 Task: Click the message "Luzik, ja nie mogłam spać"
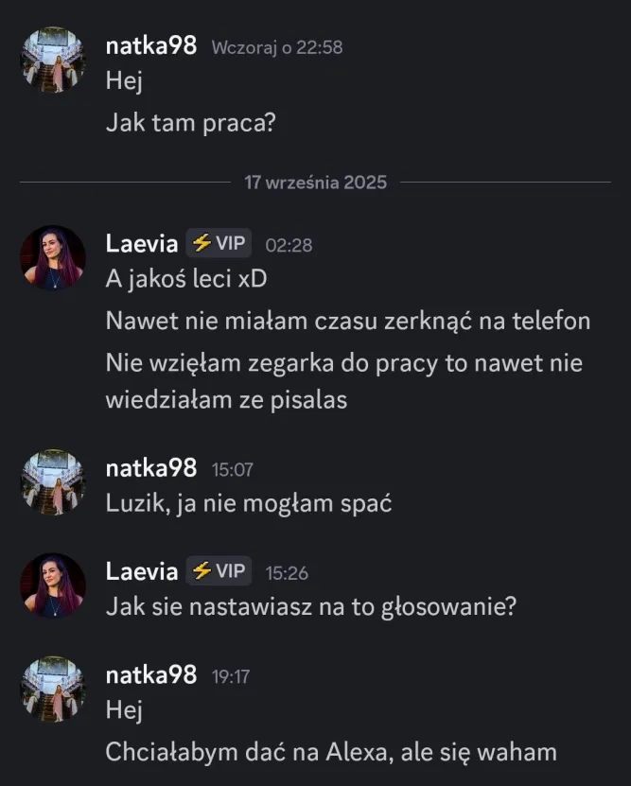(x=248, y=503)
